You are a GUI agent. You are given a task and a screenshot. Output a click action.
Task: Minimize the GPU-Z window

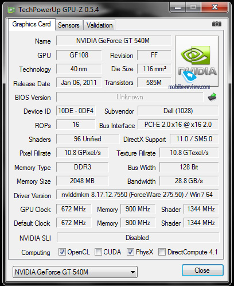177,7
